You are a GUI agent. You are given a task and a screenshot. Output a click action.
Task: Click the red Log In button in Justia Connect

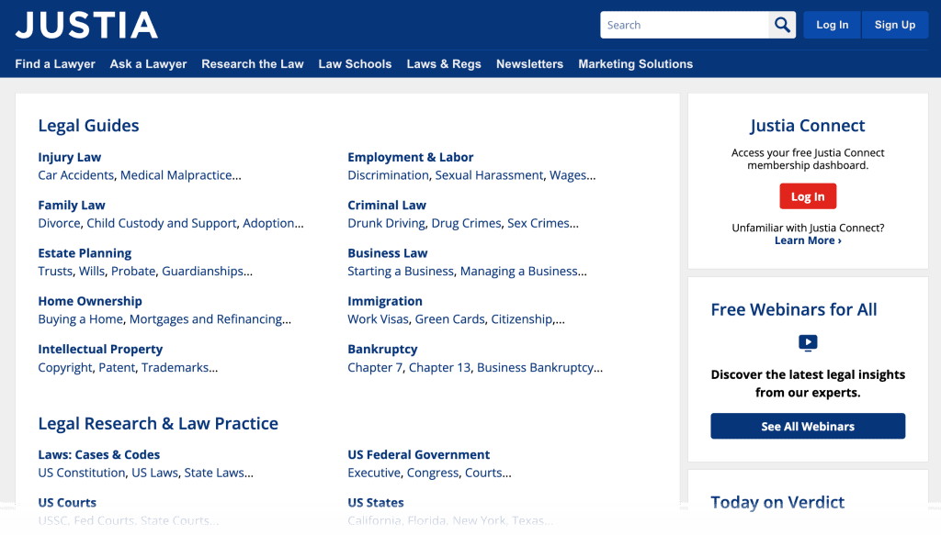click(808, 195)
